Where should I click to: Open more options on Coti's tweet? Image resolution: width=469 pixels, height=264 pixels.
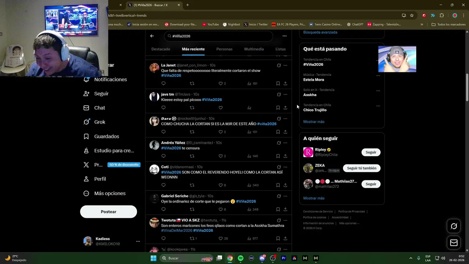pyautogui.click(x=285, y=167)
